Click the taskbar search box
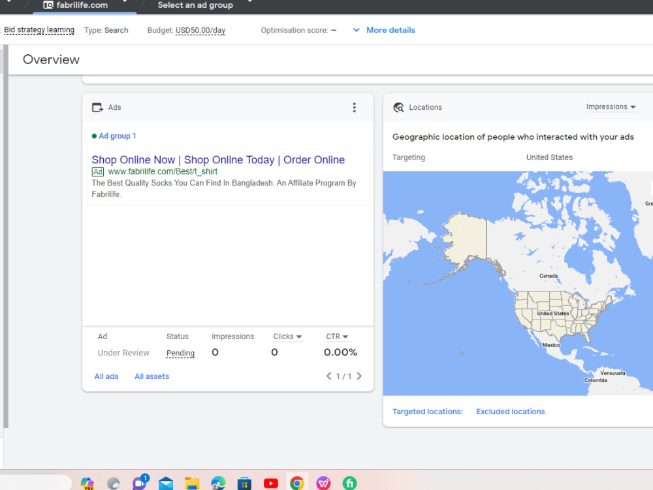Screen dimensions: 653x490 35,483
